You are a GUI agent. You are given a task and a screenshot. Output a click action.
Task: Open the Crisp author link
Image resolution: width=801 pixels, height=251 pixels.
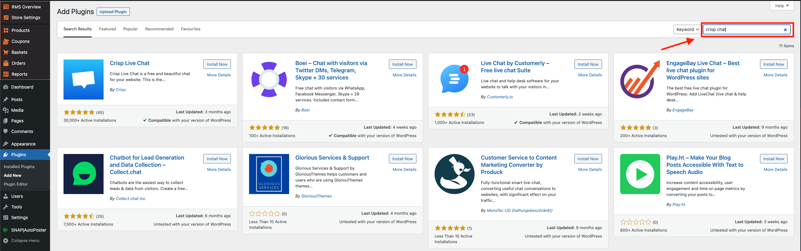coord(121,90)
